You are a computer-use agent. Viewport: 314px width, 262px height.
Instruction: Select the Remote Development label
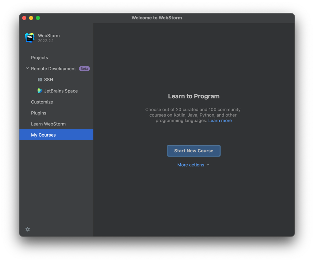(x=53, y=69)
